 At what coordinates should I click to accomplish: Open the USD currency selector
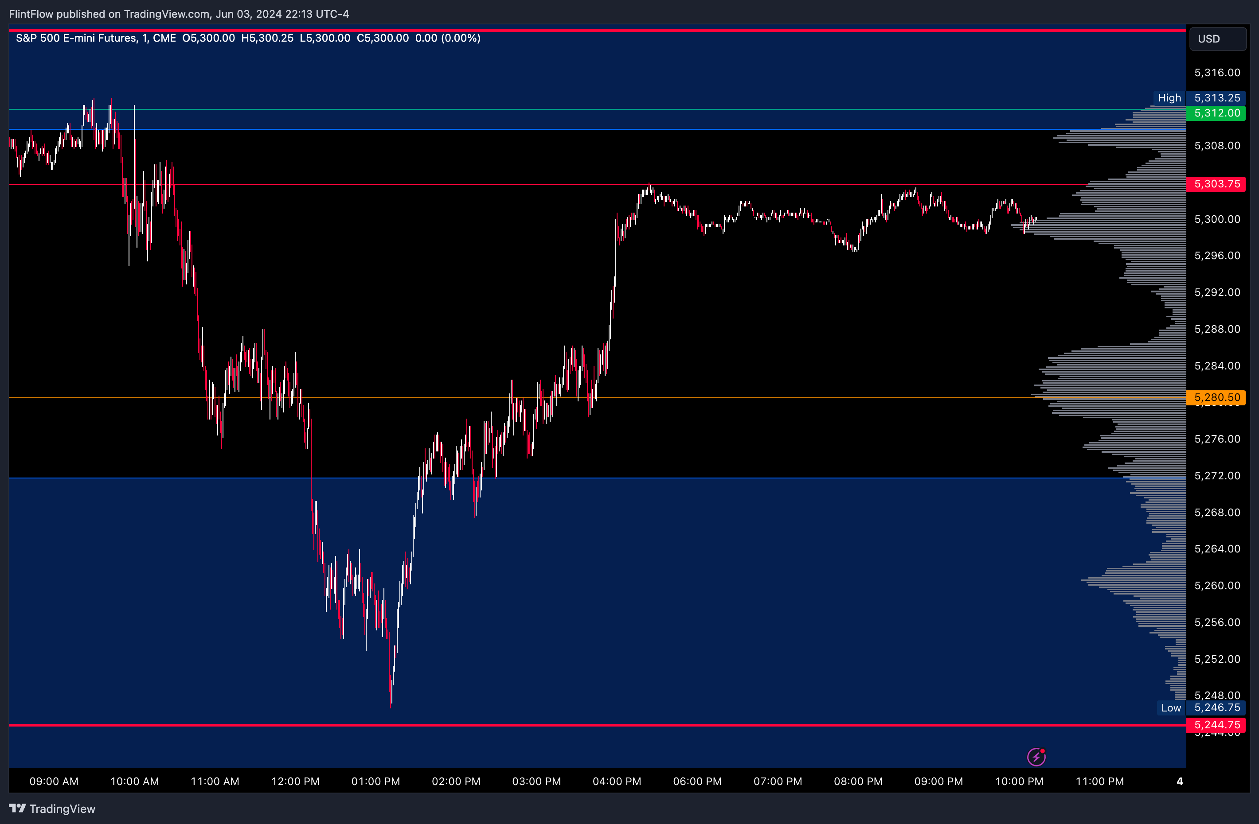[1218, 39]
